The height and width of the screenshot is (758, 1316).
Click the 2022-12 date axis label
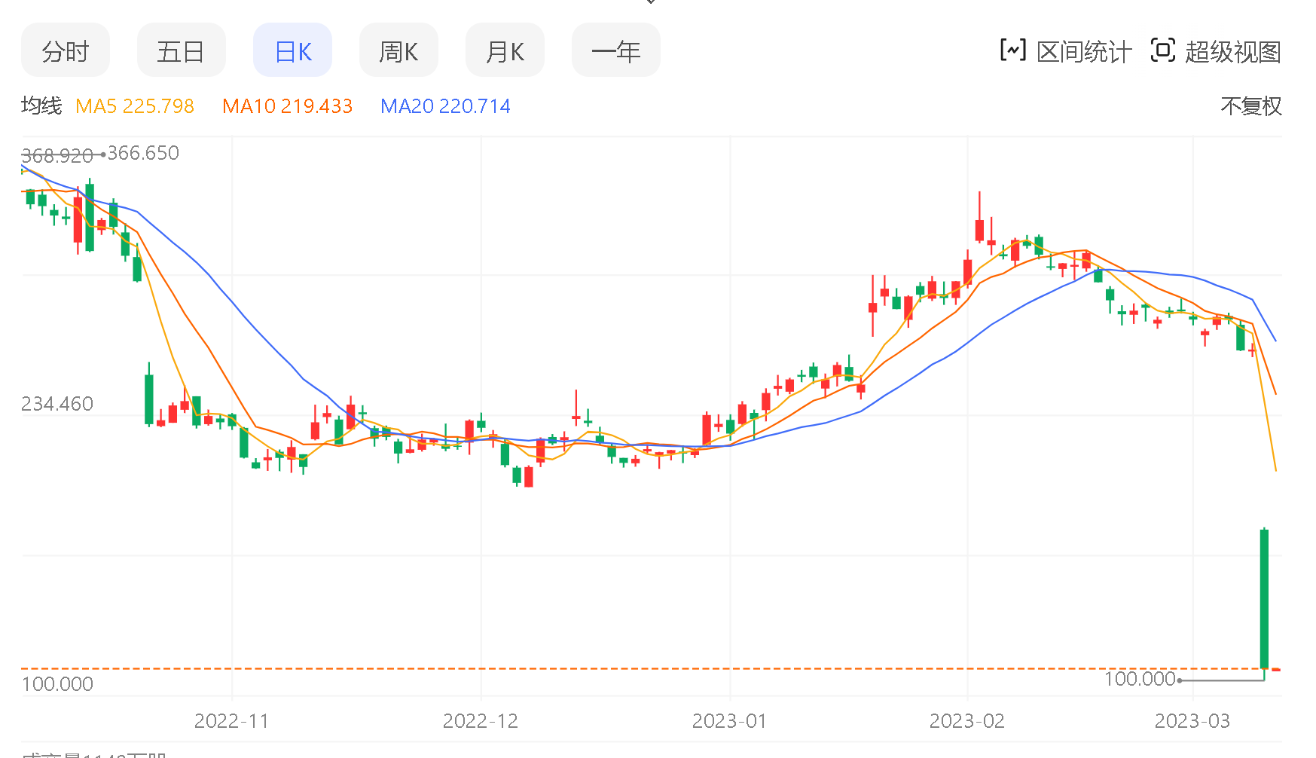coord(481,721)
